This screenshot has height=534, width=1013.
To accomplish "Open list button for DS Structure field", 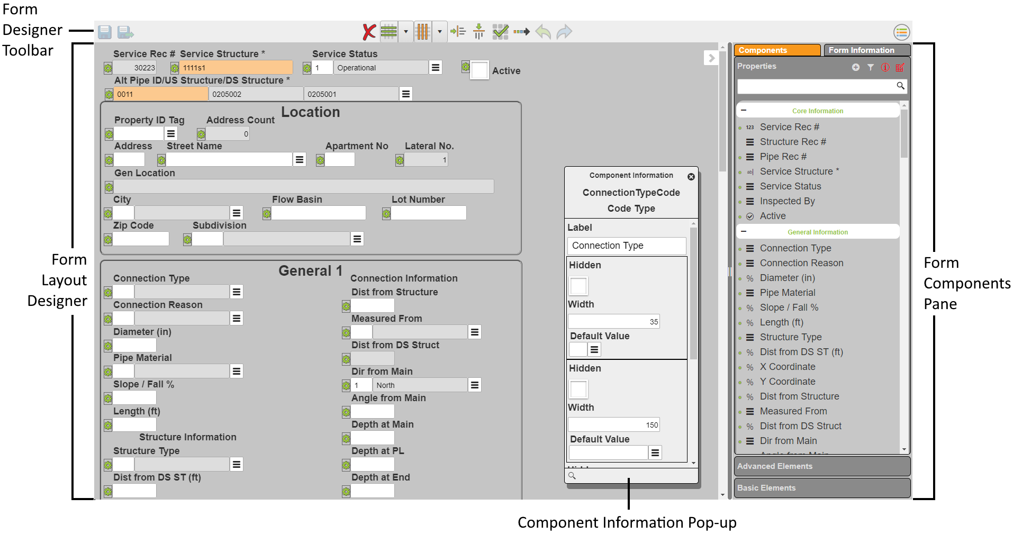I will (406, 94).
